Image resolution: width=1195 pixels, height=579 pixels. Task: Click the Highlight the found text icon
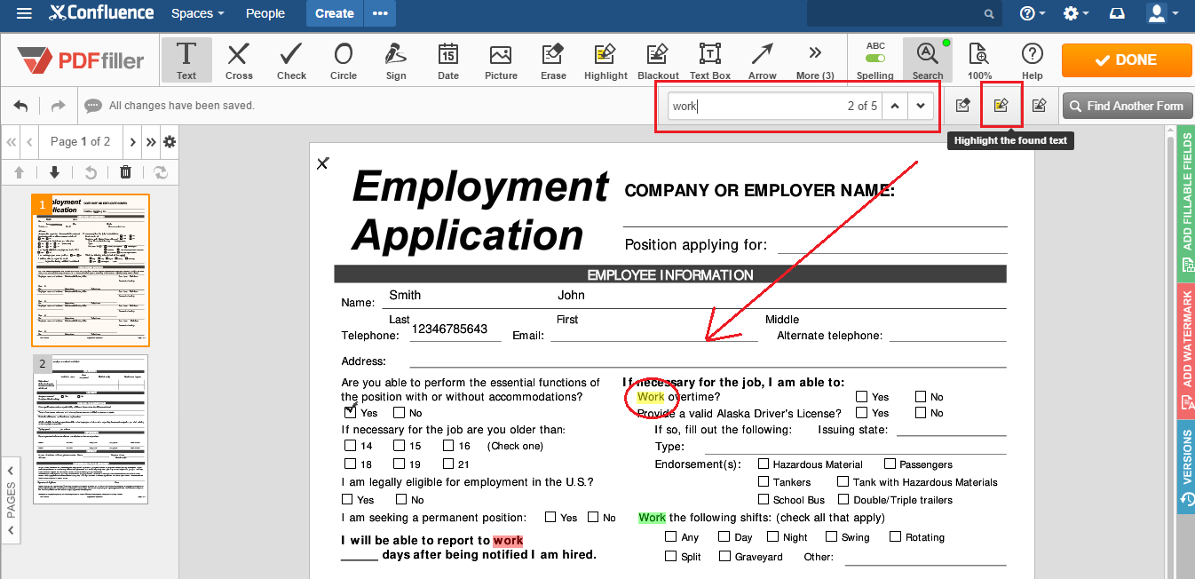(1001, 106)
